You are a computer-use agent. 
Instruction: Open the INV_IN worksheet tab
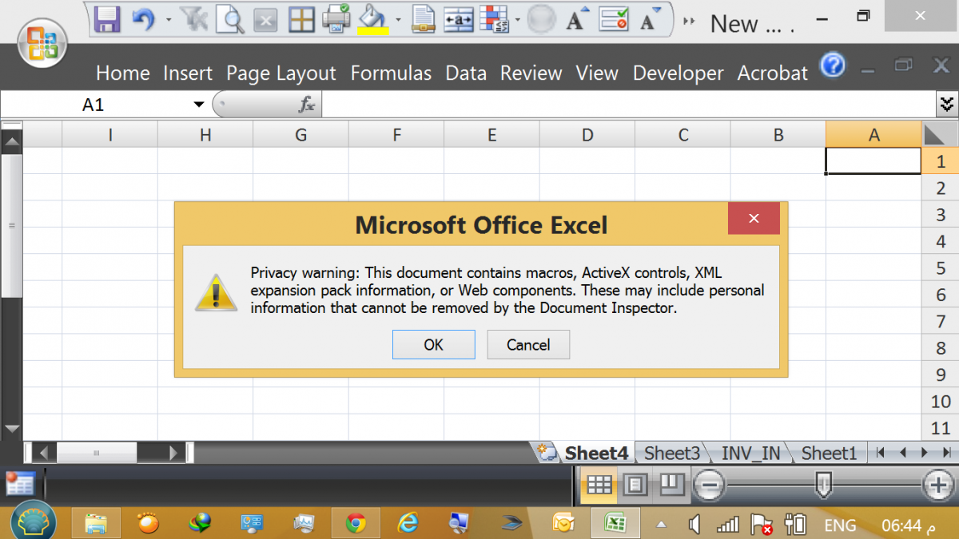pyautogui.click(x=750, y=453)
